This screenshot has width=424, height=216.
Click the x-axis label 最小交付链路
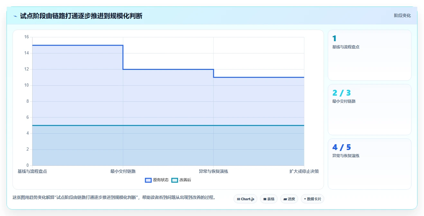click(123, 171)
